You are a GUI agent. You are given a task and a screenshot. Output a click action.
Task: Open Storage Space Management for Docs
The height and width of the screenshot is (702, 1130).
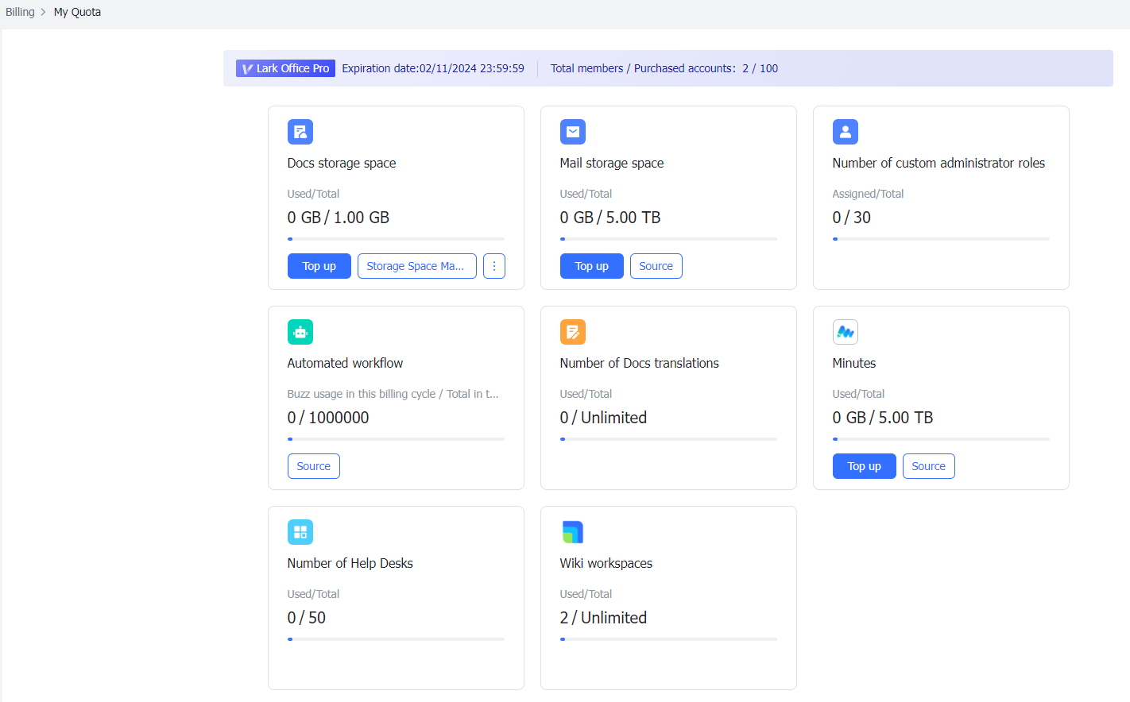pyautogui.click(x=417, y=266)
